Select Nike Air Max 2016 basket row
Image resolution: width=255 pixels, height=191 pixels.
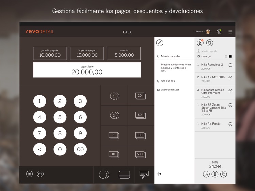pos(215,79)
